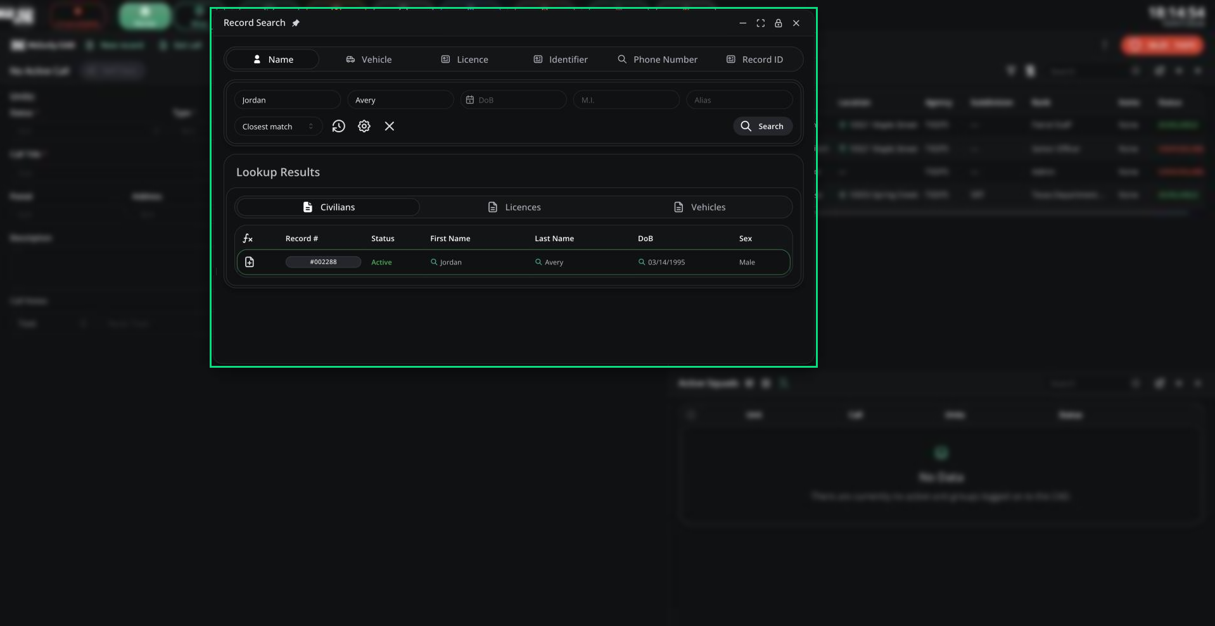Switch to Record ID search tab
1215x626 pixels.
coord(754,59)
